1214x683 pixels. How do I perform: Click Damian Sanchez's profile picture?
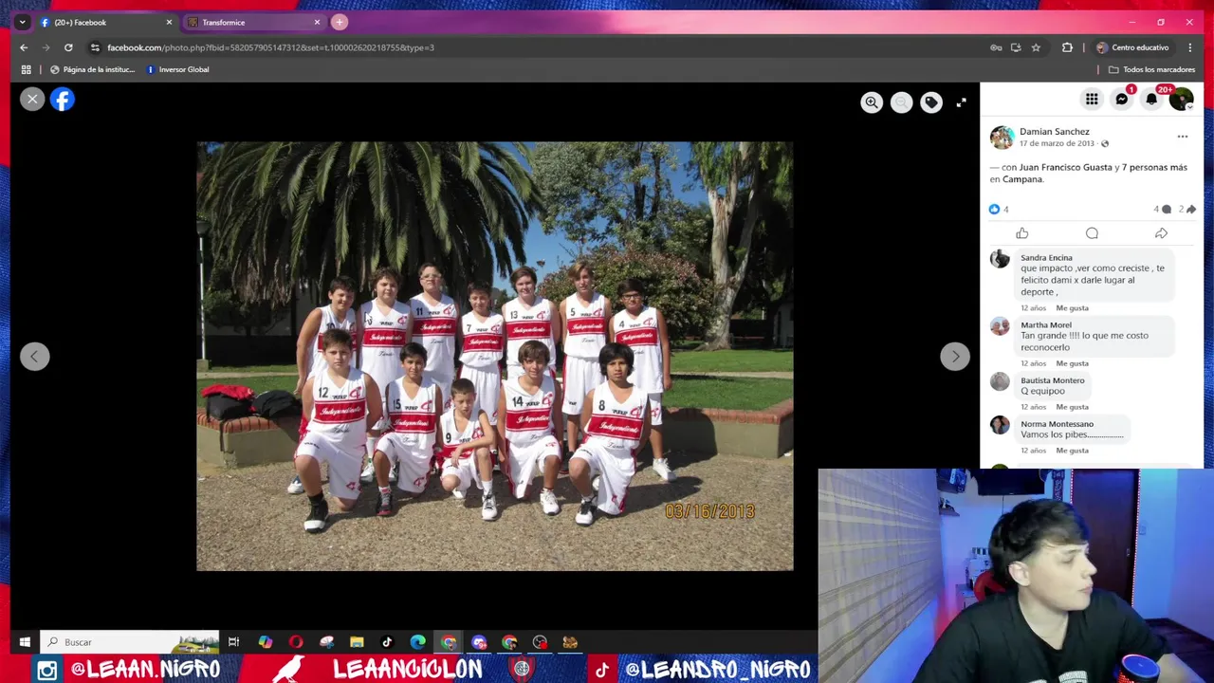1002,138
